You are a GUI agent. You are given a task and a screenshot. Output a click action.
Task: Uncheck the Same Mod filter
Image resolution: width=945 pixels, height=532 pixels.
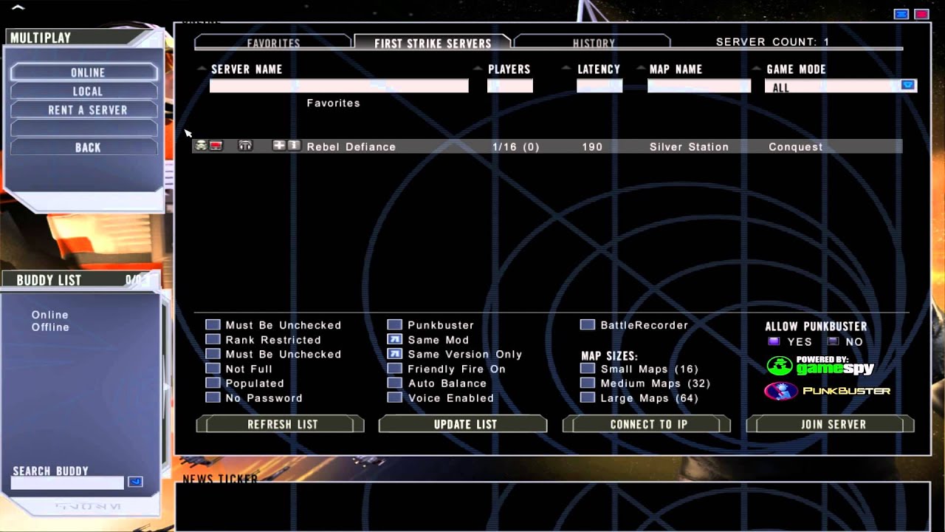395,340
